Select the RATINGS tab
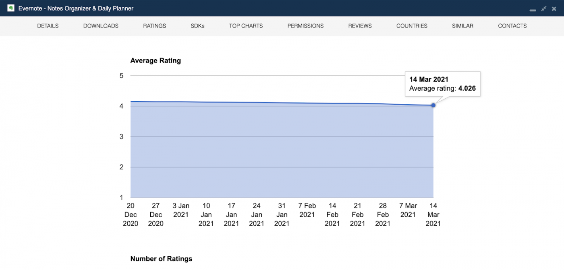The image size is (564, 270). click(155, 26)
